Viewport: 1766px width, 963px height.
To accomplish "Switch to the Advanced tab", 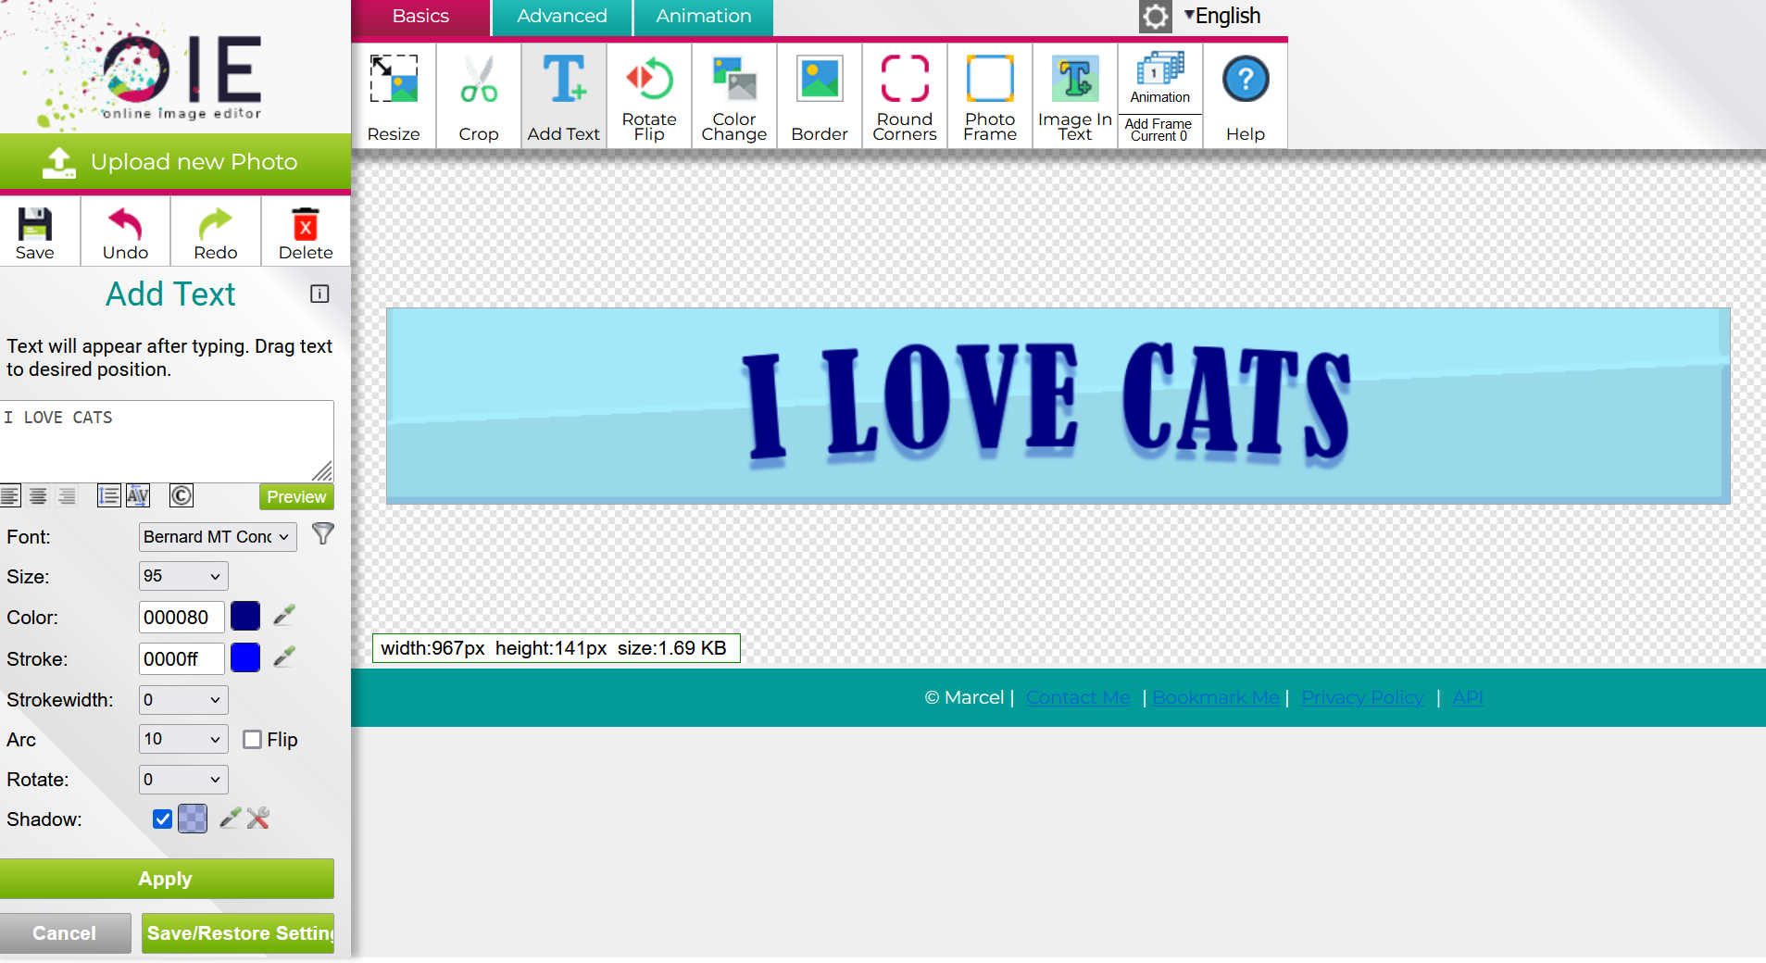I will coord(561,17).
